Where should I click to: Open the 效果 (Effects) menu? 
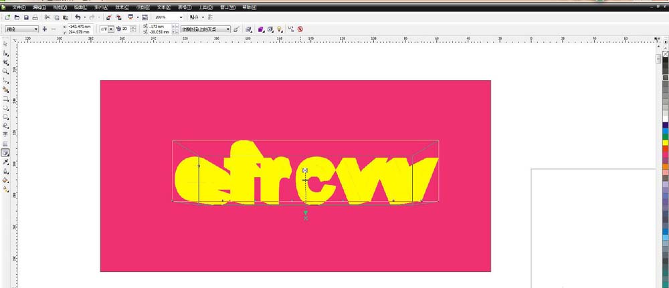[x=122, y=7]
